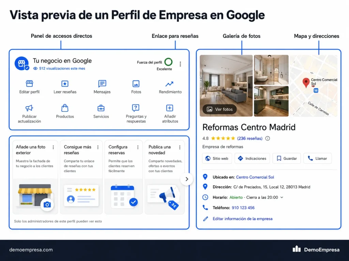Open Editar perfil shortcut
Screen dimensions: 349x261
point(29,87)
